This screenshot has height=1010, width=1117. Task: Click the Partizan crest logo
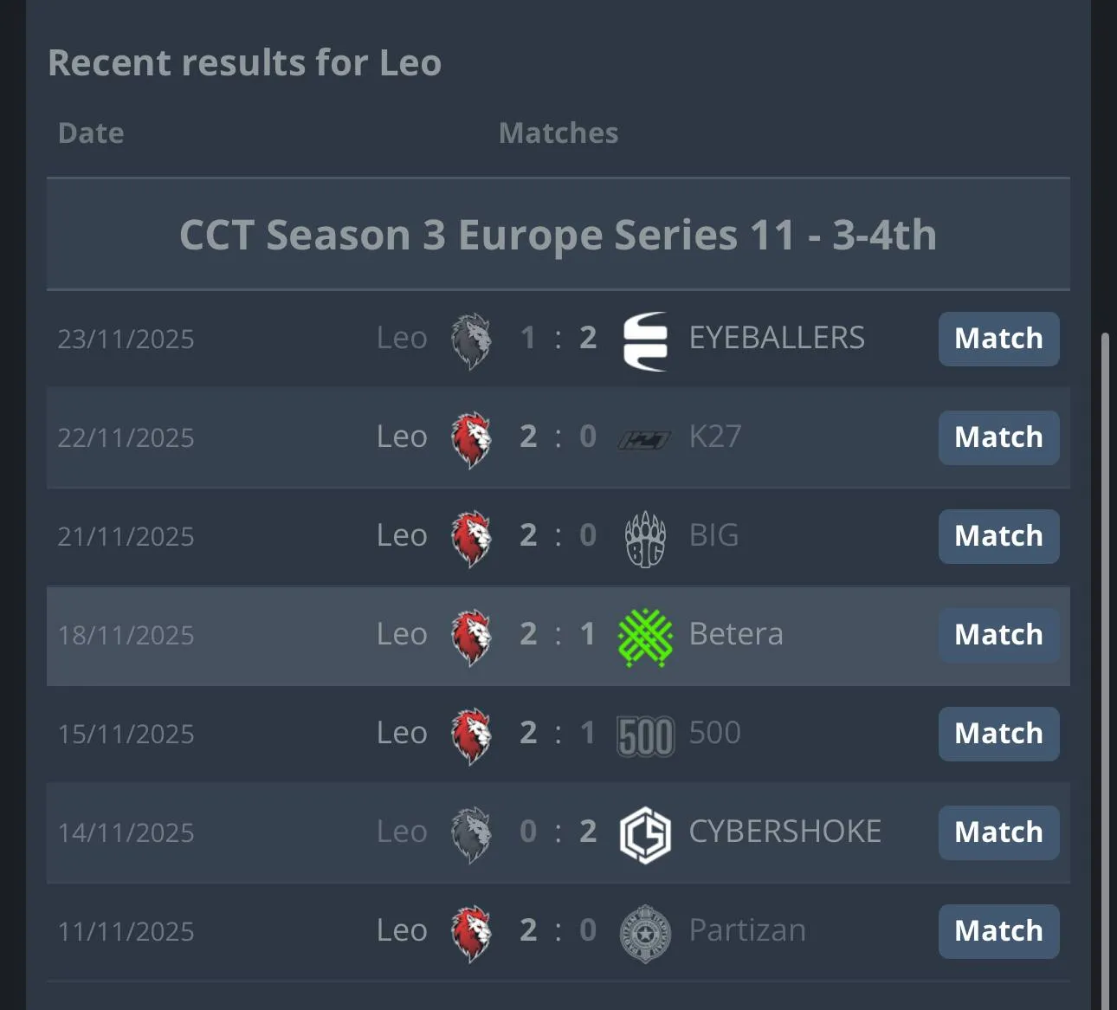point(645,933)
